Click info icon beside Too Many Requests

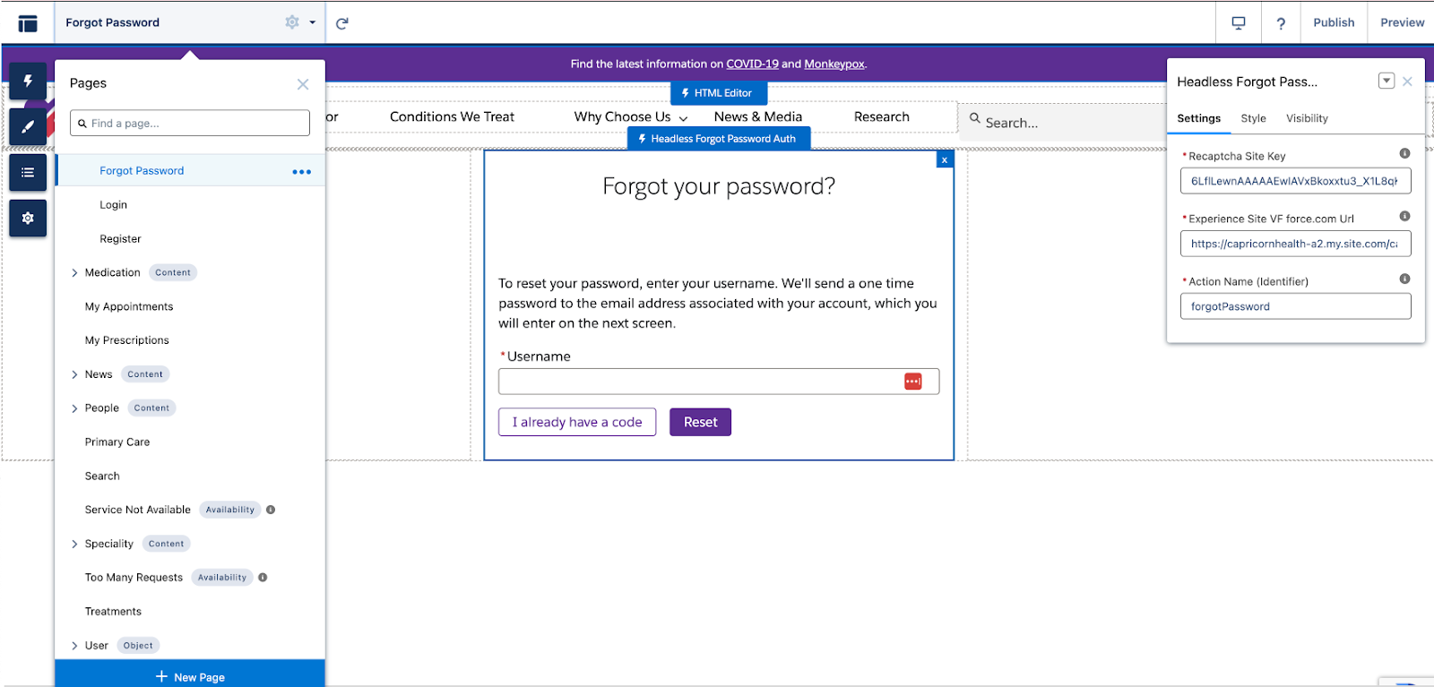[x=263, y=578]
